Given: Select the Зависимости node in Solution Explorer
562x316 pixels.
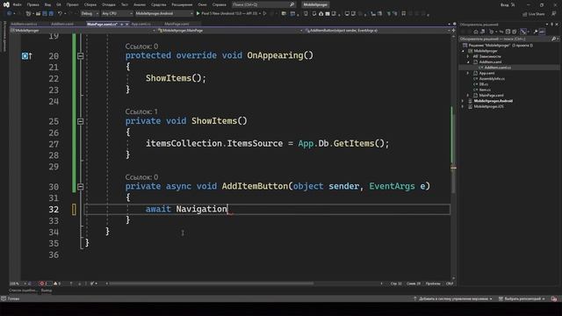Looking at the screenshot, I should click(x=490, y=56).
